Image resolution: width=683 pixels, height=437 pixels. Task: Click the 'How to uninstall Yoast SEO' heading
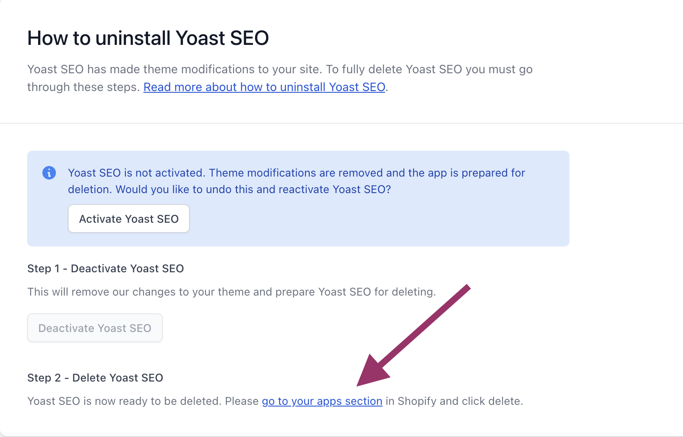(148, 38)
